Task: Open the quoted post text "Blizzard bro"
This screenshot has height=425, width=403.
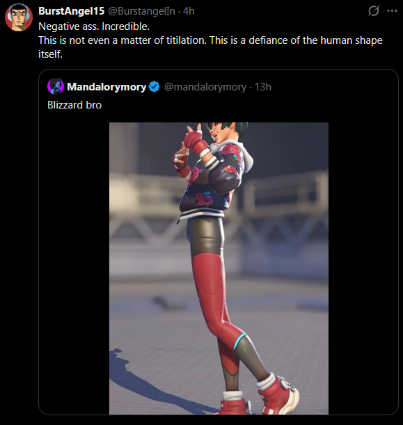Action: pos(74,105)
